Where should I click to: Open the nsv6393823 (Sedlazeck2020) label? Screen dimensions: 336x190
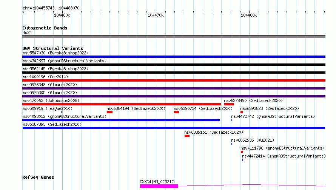point(270,108)
